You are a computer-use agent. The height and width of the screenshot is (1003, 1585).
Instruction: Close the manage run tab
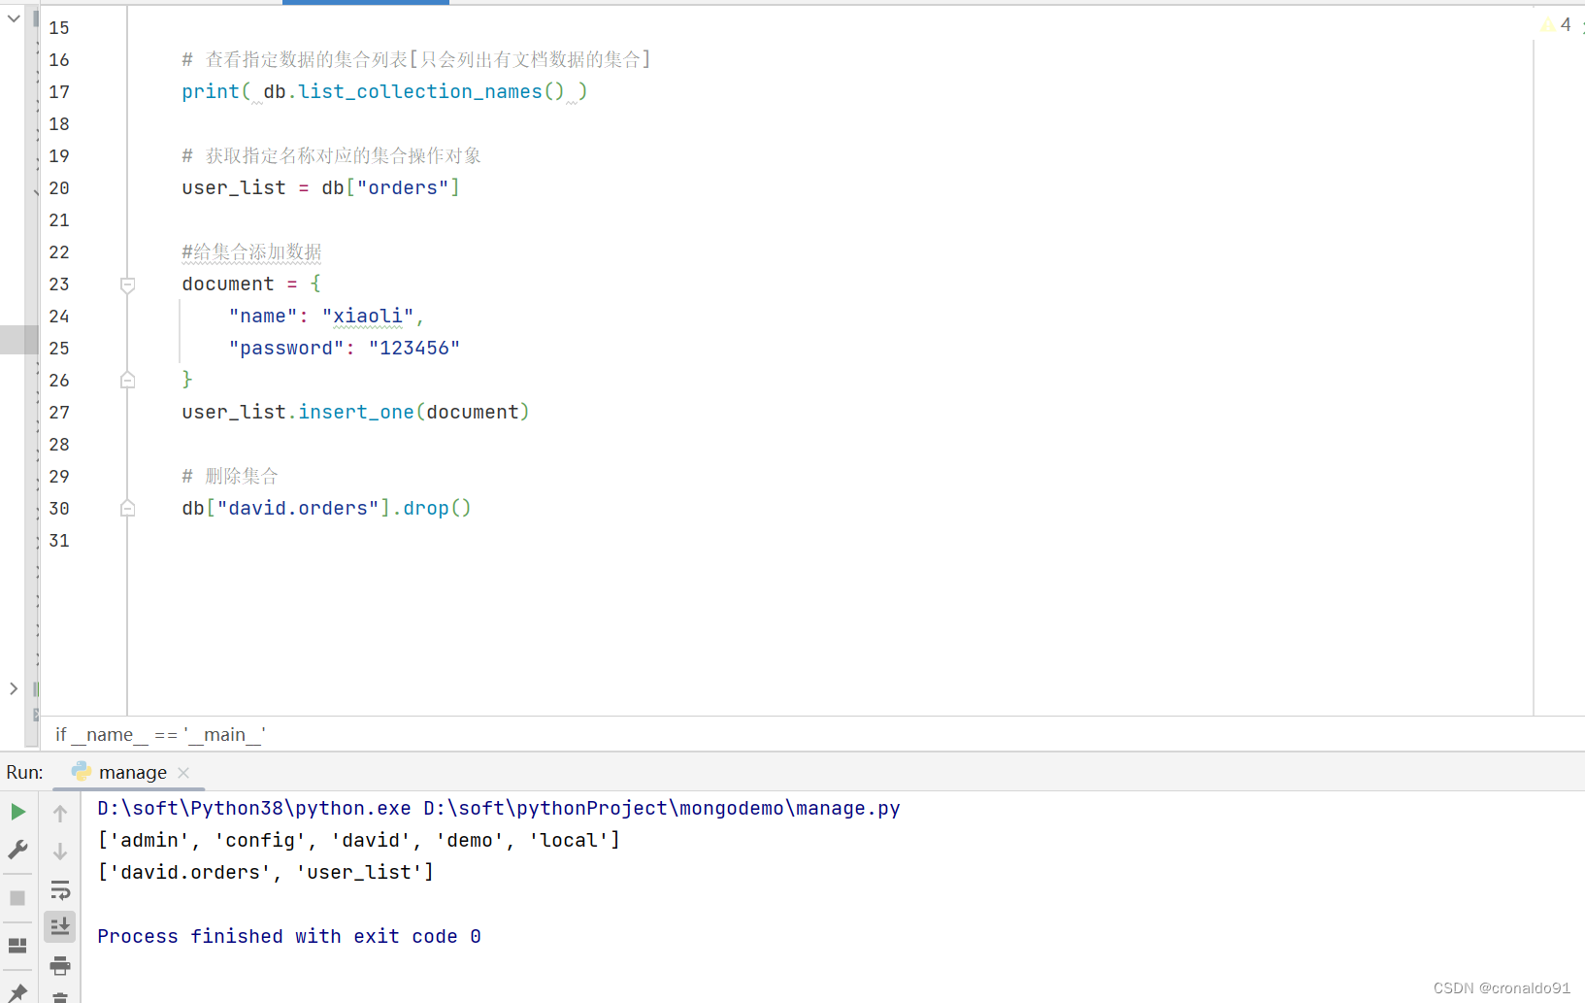183,773
